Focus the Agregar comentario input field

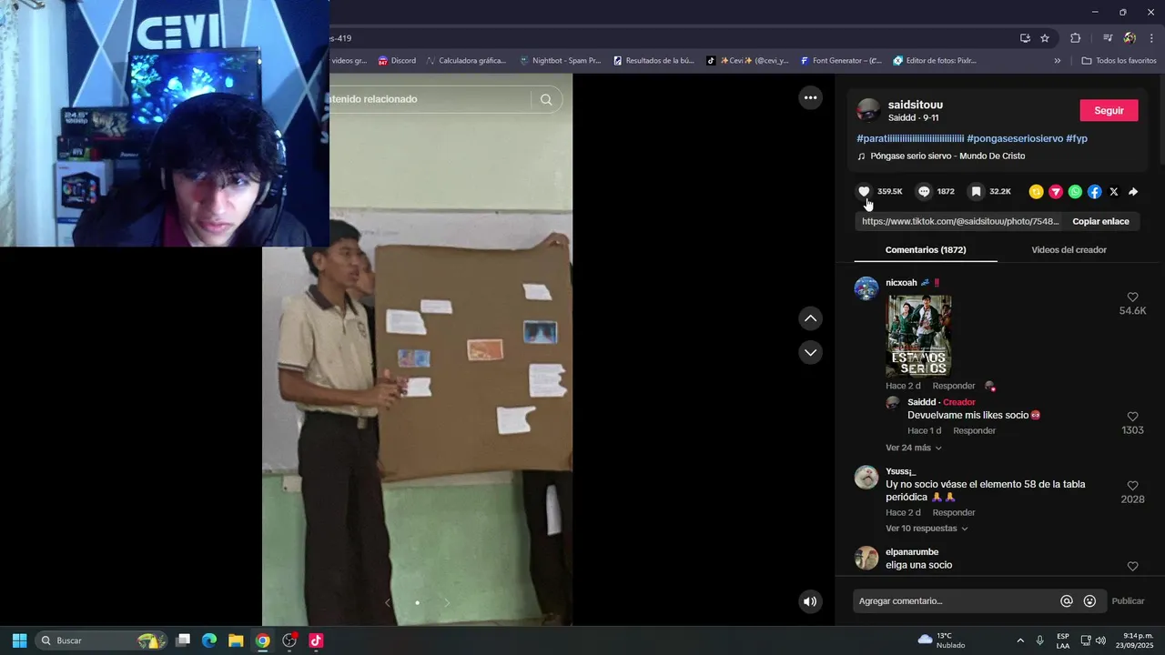(954, 601)
